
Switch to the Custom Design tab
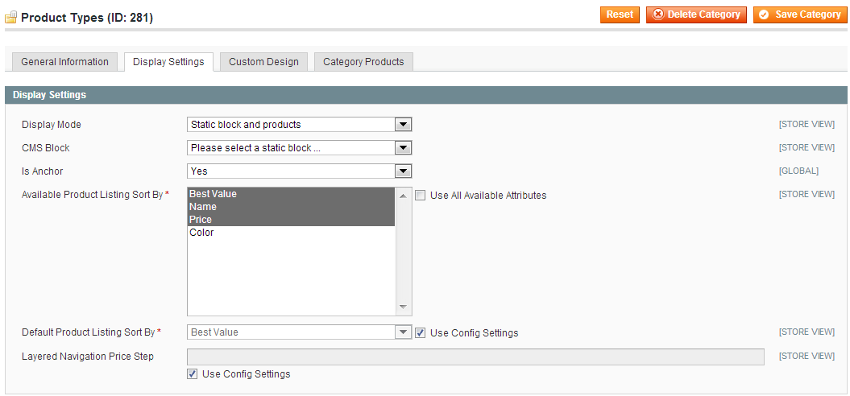[x=263, y=62]
